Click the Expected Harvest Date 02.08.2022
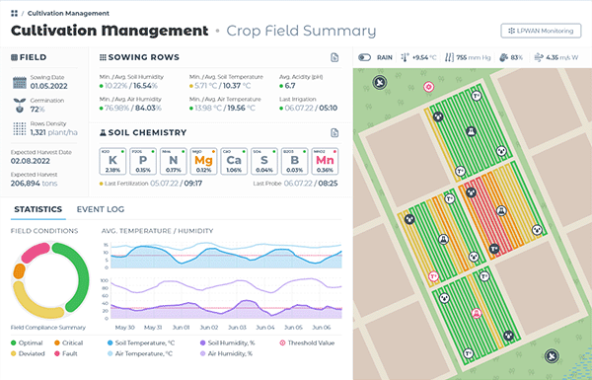 point(31,161)
